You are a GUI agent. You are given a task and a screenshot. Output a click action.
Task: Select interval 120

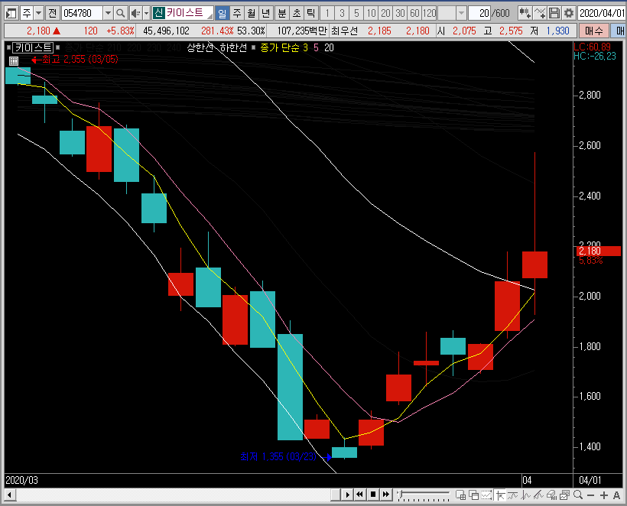(429, 13)
